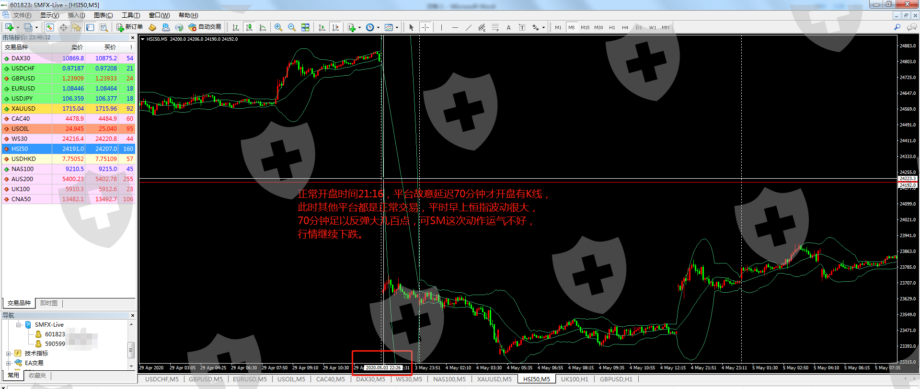Open the 显示(V) menu
Screen dimensions: 920x389
point(49,15)
